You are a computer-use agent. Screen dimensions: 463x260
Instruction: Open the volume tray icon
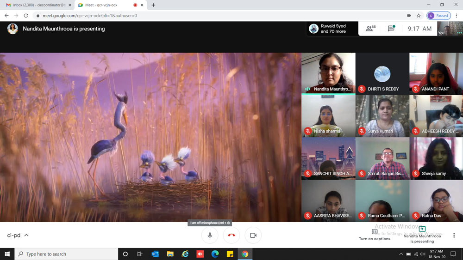pos(423,254)
